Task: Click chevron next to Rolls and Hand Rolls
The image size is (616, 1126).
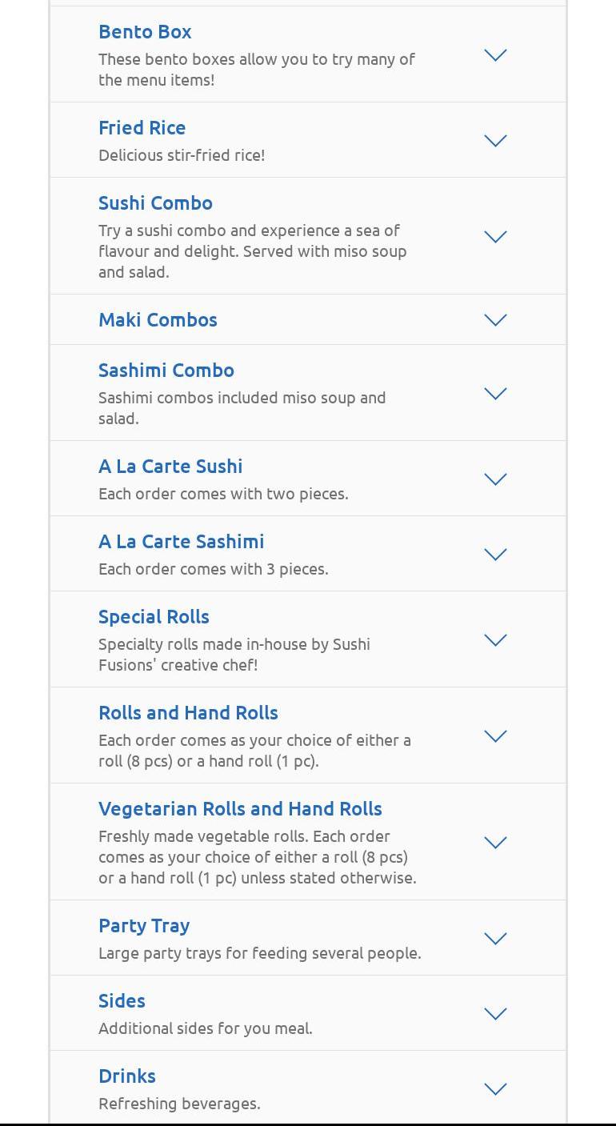Action: [x=496, y=736]
